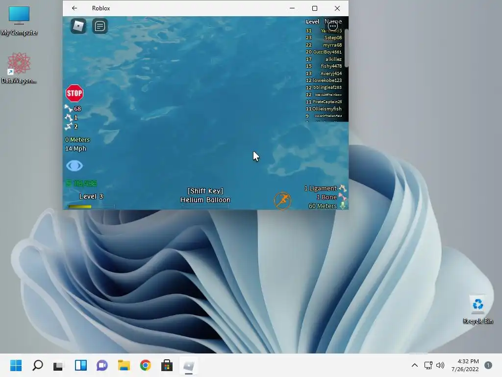This screenshot has width=502, height=377.
Task: Click the 60 Meters requirement text
Action: point(323,206)
